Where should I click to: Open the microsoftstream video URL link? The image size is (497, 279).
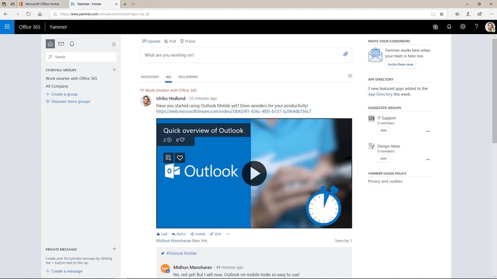[x=234, y=111]
